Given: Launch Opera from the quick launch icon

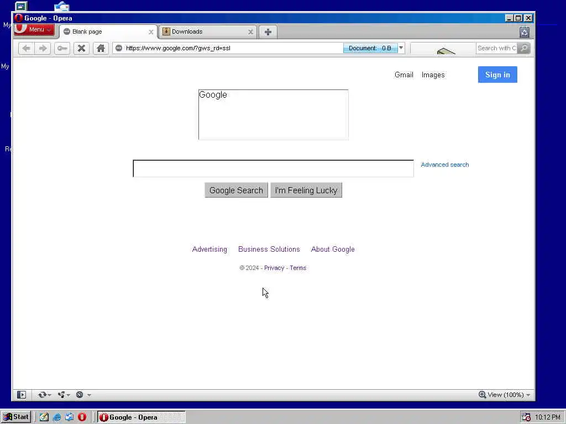Looking at the screenshot, I should [x=82, y=417].
